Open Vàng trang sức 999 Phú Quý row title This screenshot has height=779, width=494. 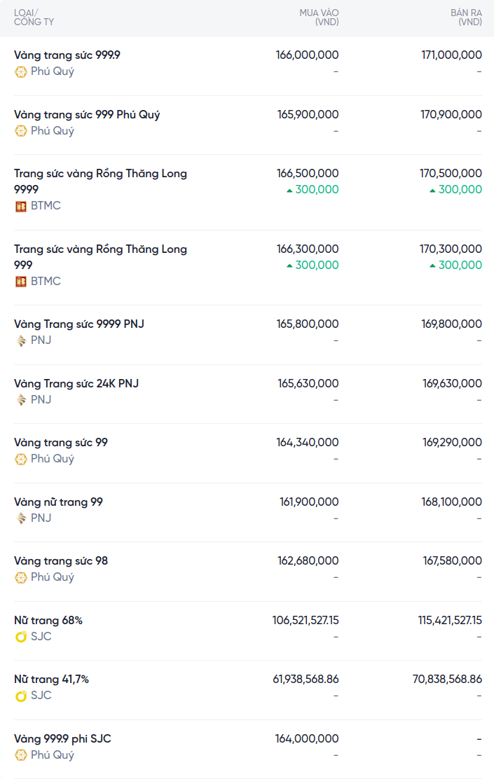point(87,114)
